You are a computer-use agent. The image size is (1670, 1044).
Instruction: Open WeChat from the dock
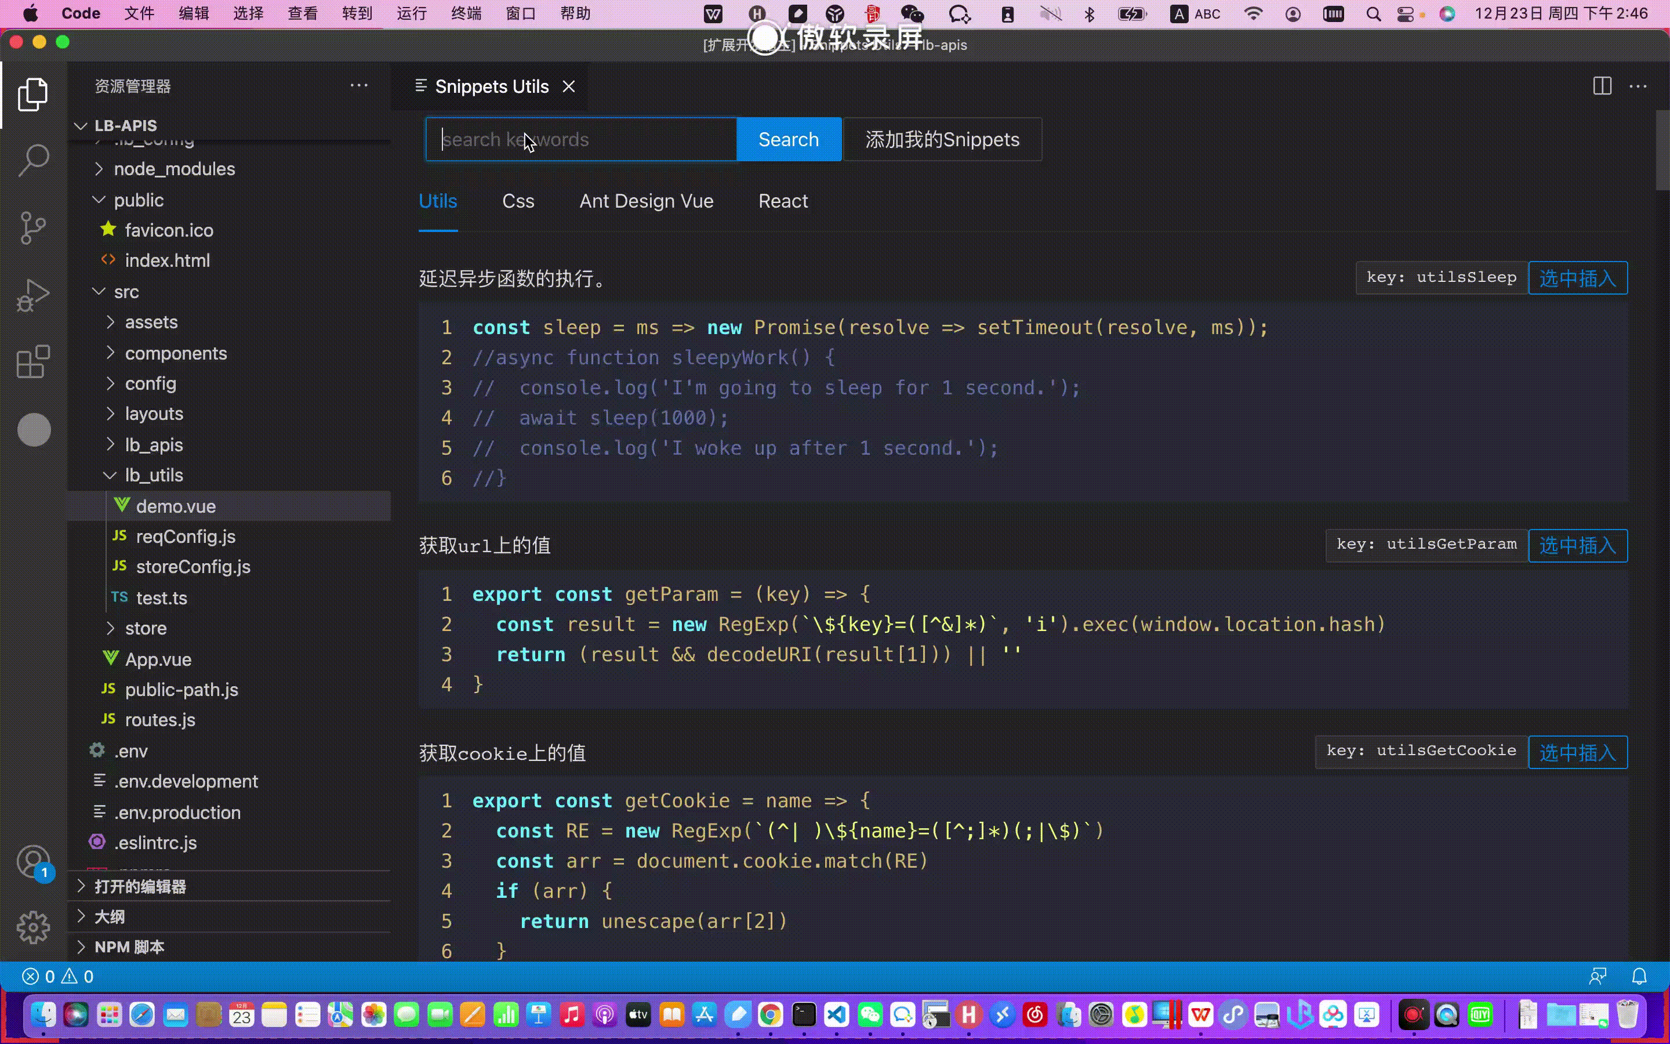pyautogui.click(x=870, y=1014)
